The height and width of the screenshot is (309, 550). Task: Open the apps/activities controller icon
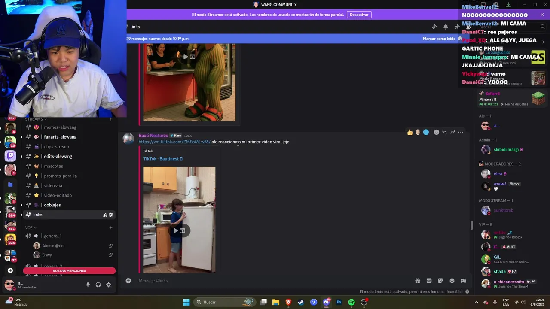click(464, 281)
